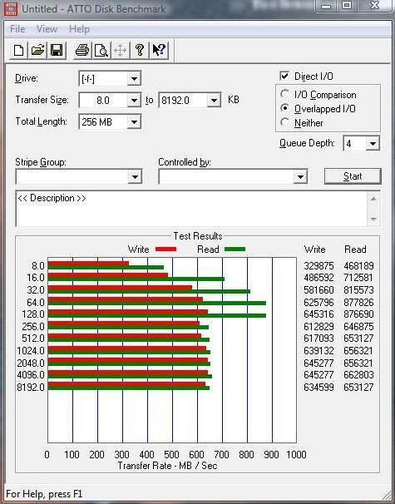This screenshot has width=395, height=504.
Task: Click write value 634599
Action: (318, 387)
